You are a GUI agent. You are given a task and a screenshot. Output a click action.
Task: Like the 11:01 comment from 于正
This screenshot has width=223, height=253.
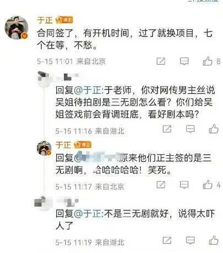tap(208, 61)
